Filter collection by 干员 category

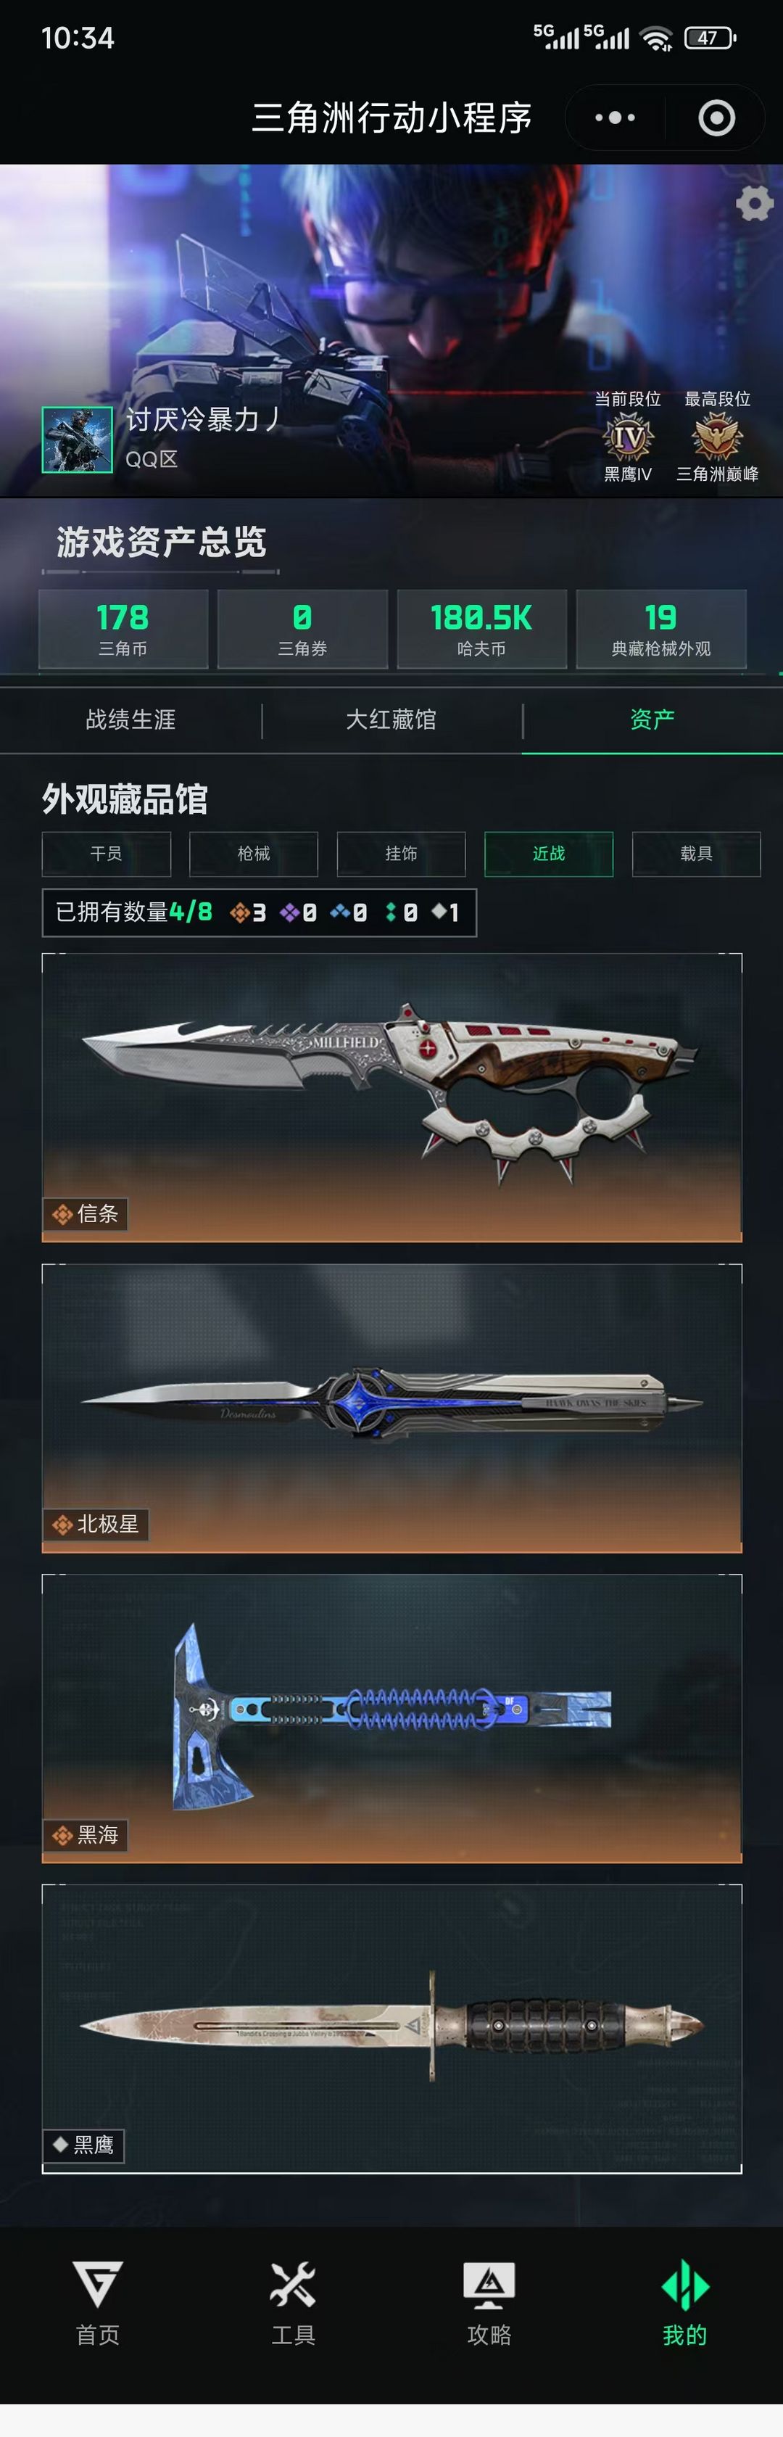(106, 854)
